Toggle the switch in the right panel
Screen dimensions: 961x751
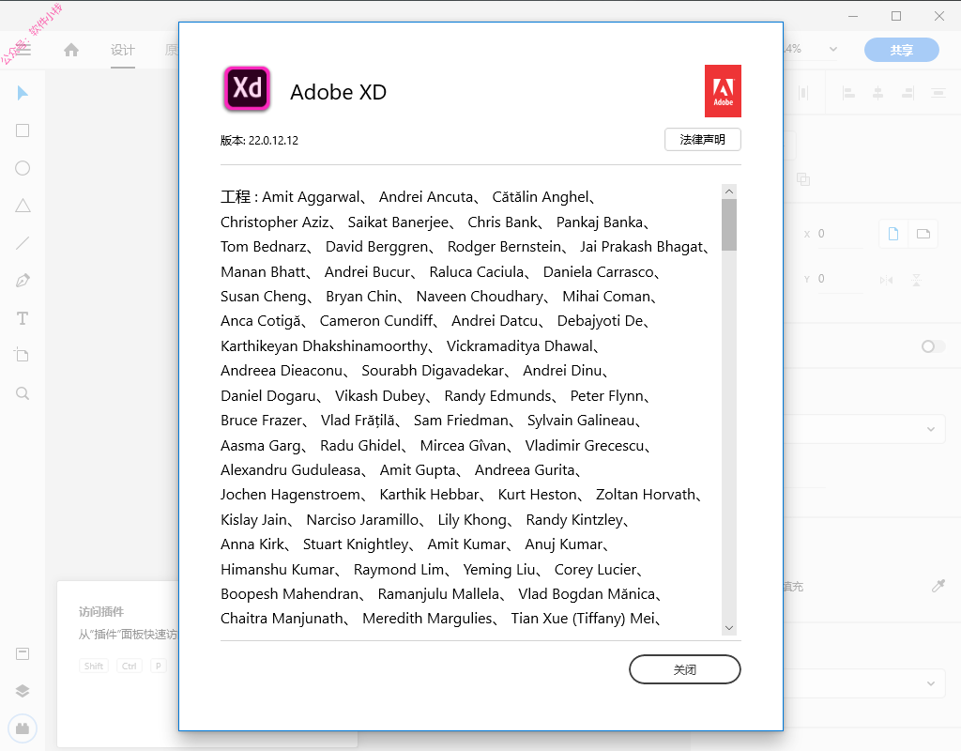point(933,347)
